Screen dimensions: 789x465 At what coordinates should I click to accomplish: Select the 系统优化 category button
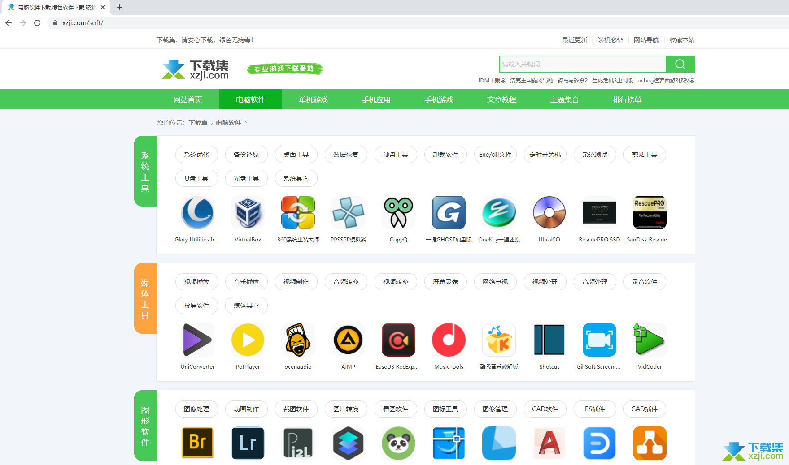click(196, 155)
